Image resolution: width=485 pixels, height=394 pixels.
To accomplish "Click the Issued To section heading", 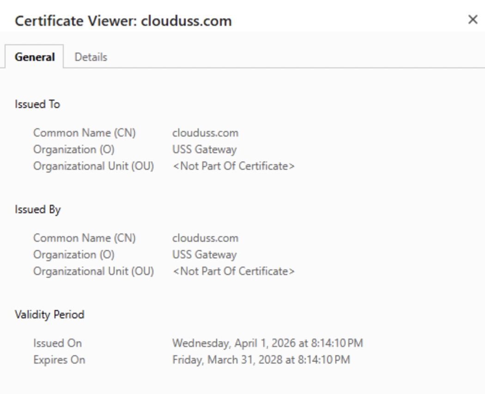I will coord(37,104).
